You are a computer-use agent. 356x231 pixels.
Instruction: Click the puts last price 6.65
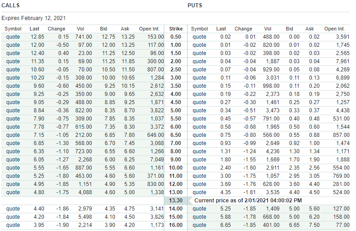coord(225,225)
